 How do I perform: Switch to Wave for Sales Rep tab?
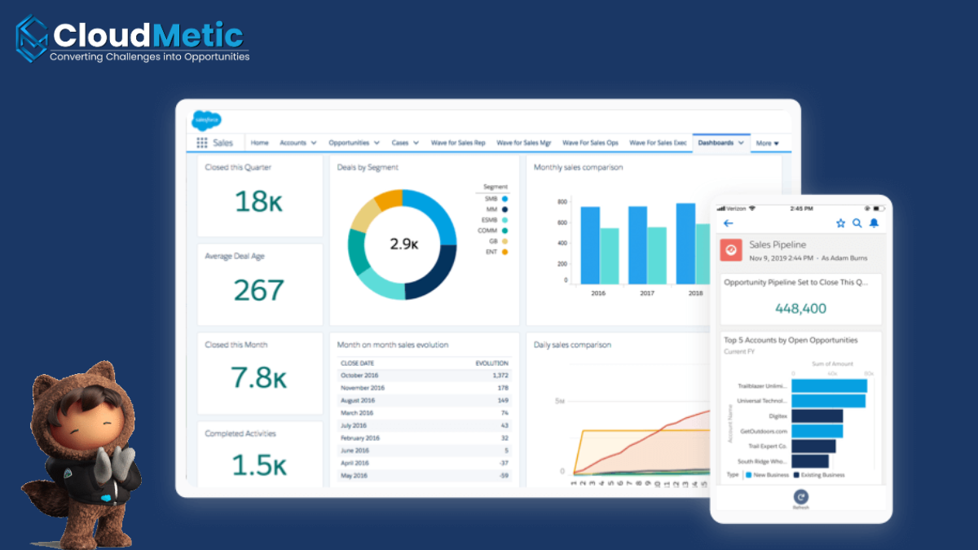click(x=458, y=143)
